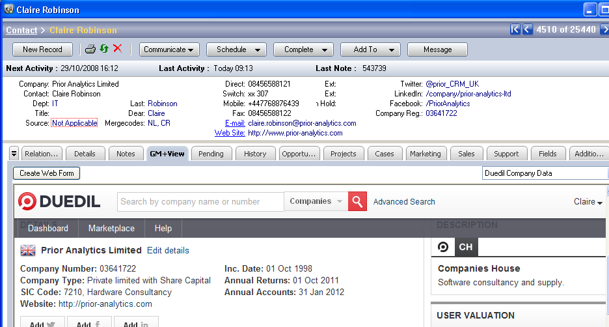Viewport: 609px width, 327px height.
Task: Click the Message button
Action: point(437,50)
